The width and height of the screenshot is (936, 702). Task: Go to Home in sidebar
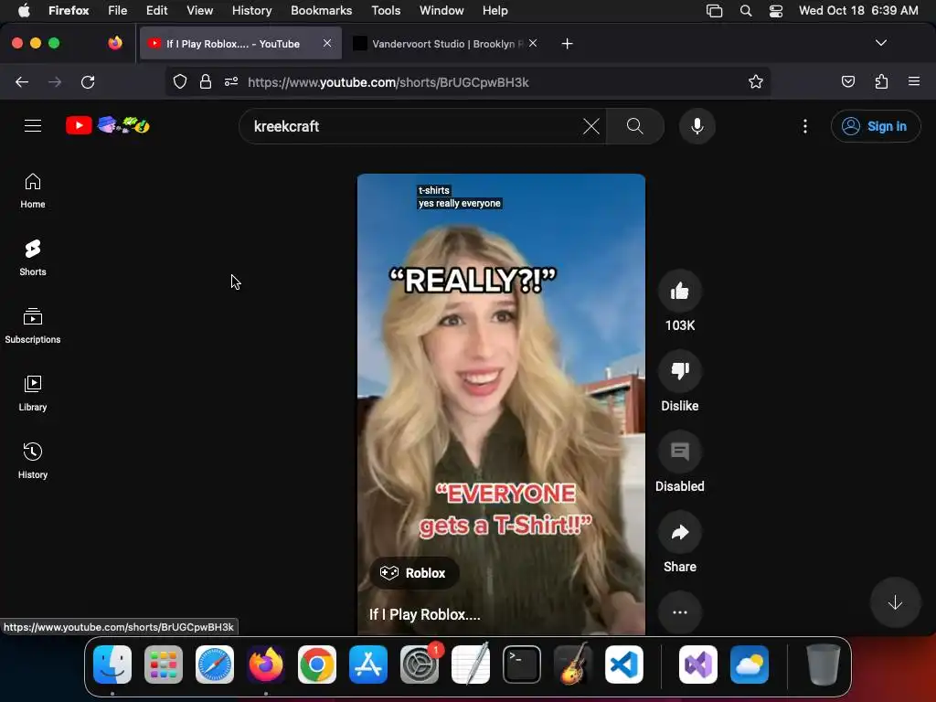tap(33, 191)
